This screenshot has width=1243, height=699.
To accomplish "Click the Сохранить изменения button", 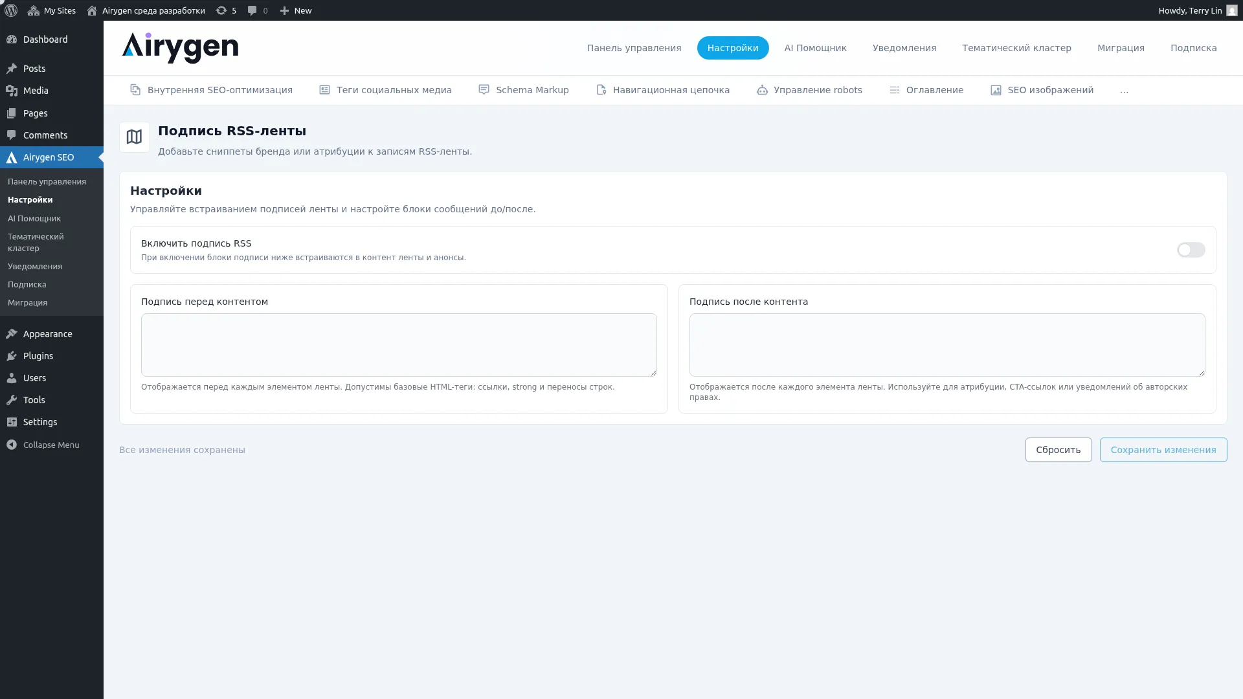I will point(1163,450).
